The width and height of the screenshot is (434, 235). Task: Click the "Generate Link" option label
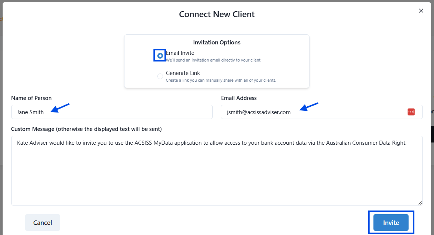[183, 73]
